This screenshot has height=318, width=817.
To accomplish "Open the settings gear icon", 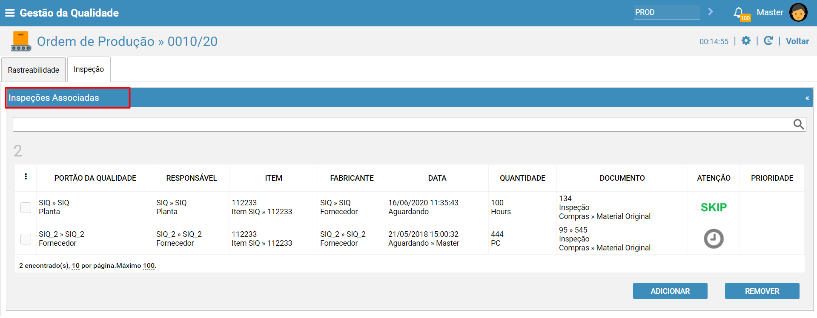I will tap(746, 41).
